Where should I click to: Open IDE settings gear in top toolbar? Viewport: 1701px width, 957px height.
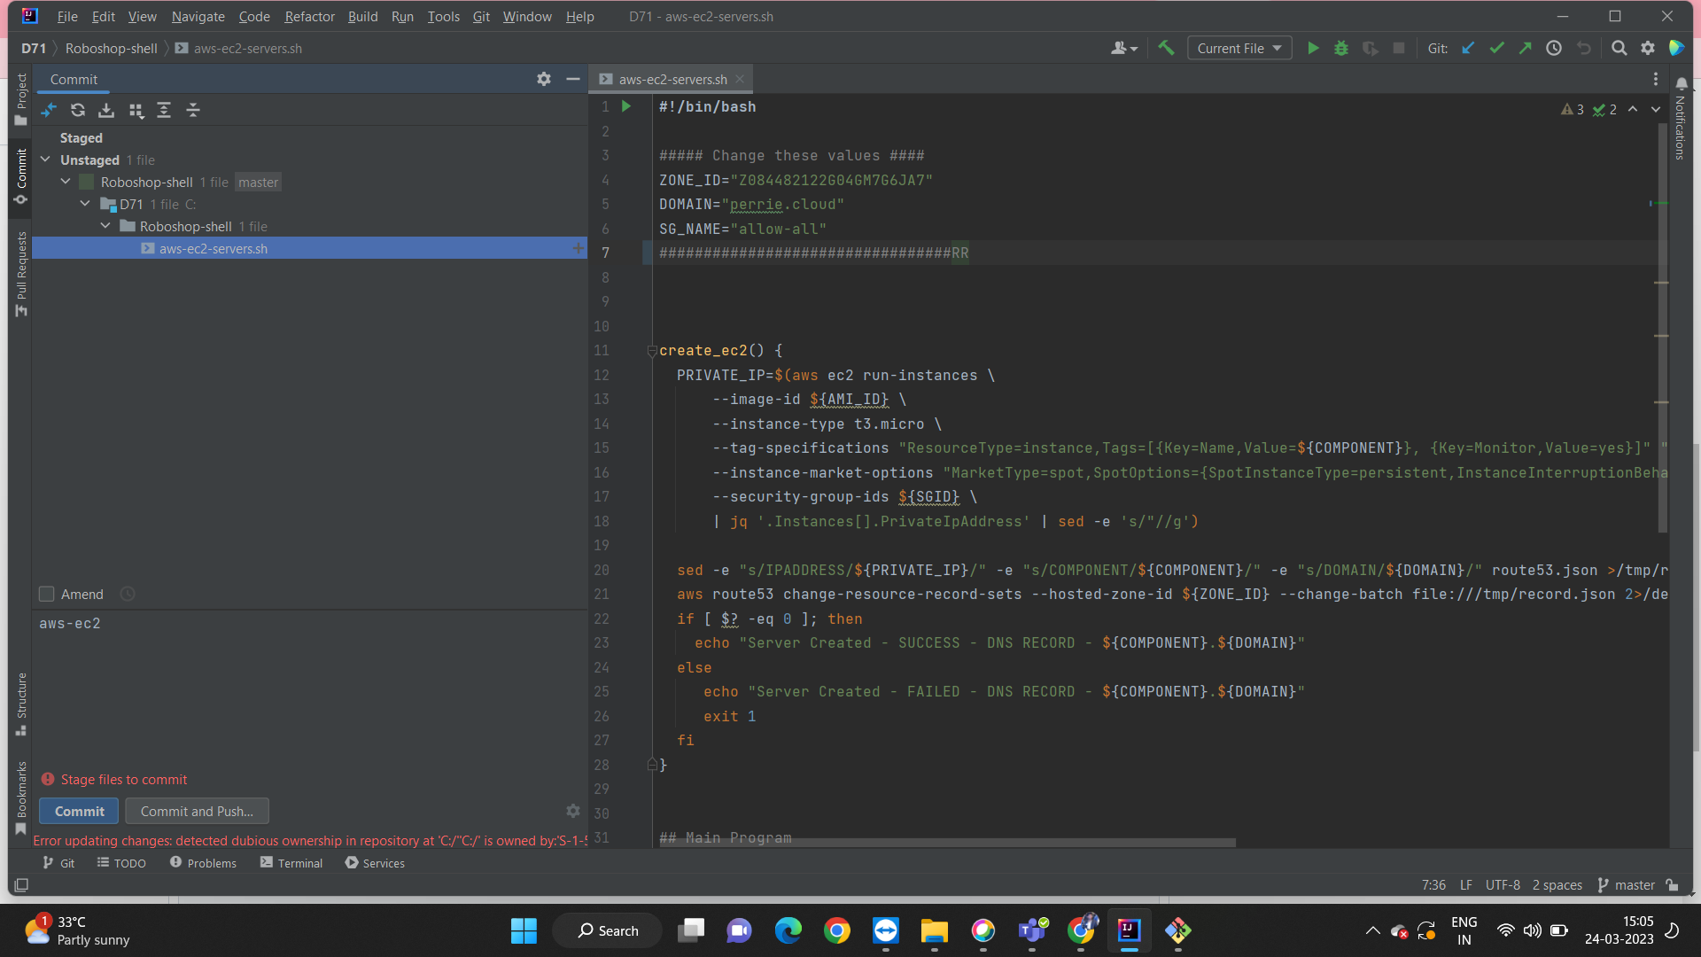[1648, 49]
